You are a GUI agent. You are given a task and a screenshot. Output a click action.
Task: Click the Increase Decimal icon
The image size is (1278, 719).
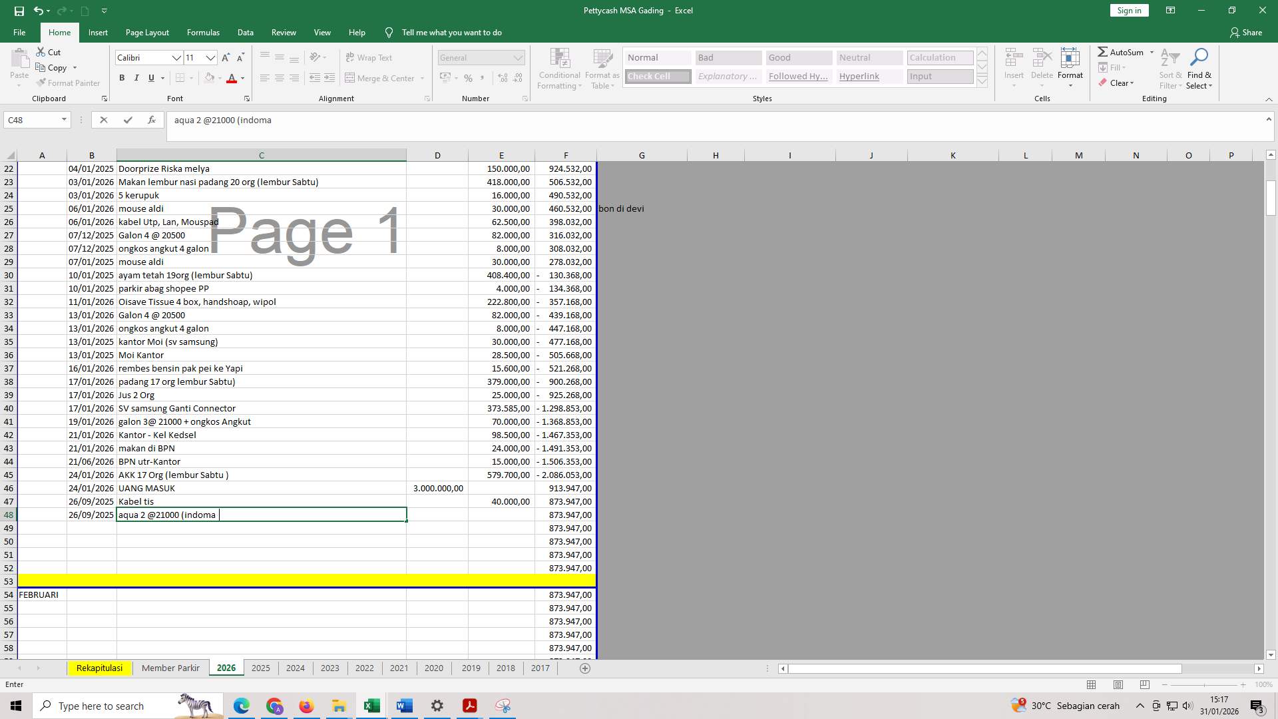501,78
